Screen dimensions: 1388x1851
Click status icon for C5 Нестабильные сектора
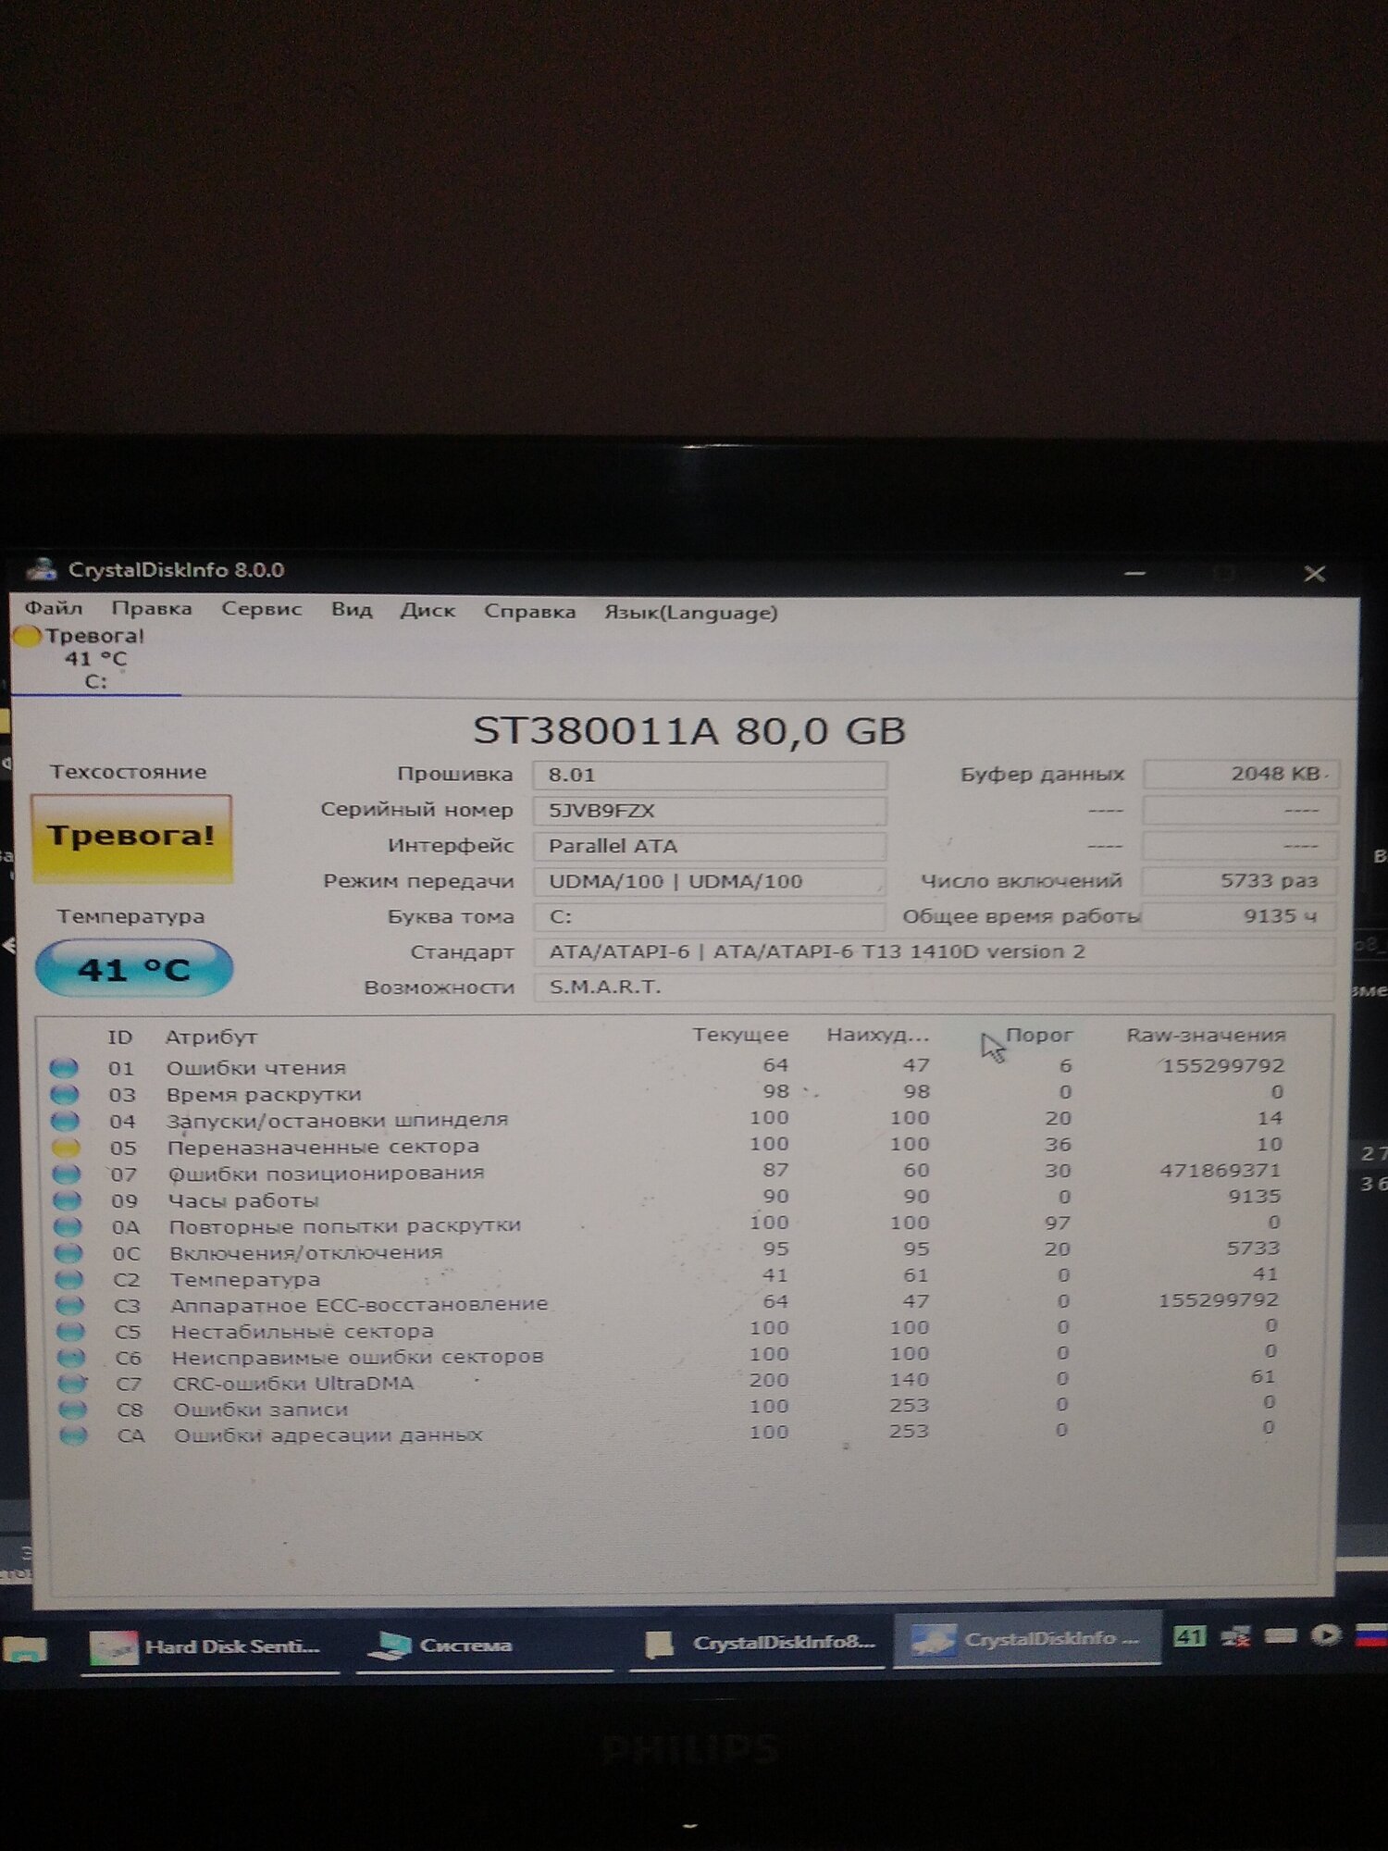(x=71, y=1332)
